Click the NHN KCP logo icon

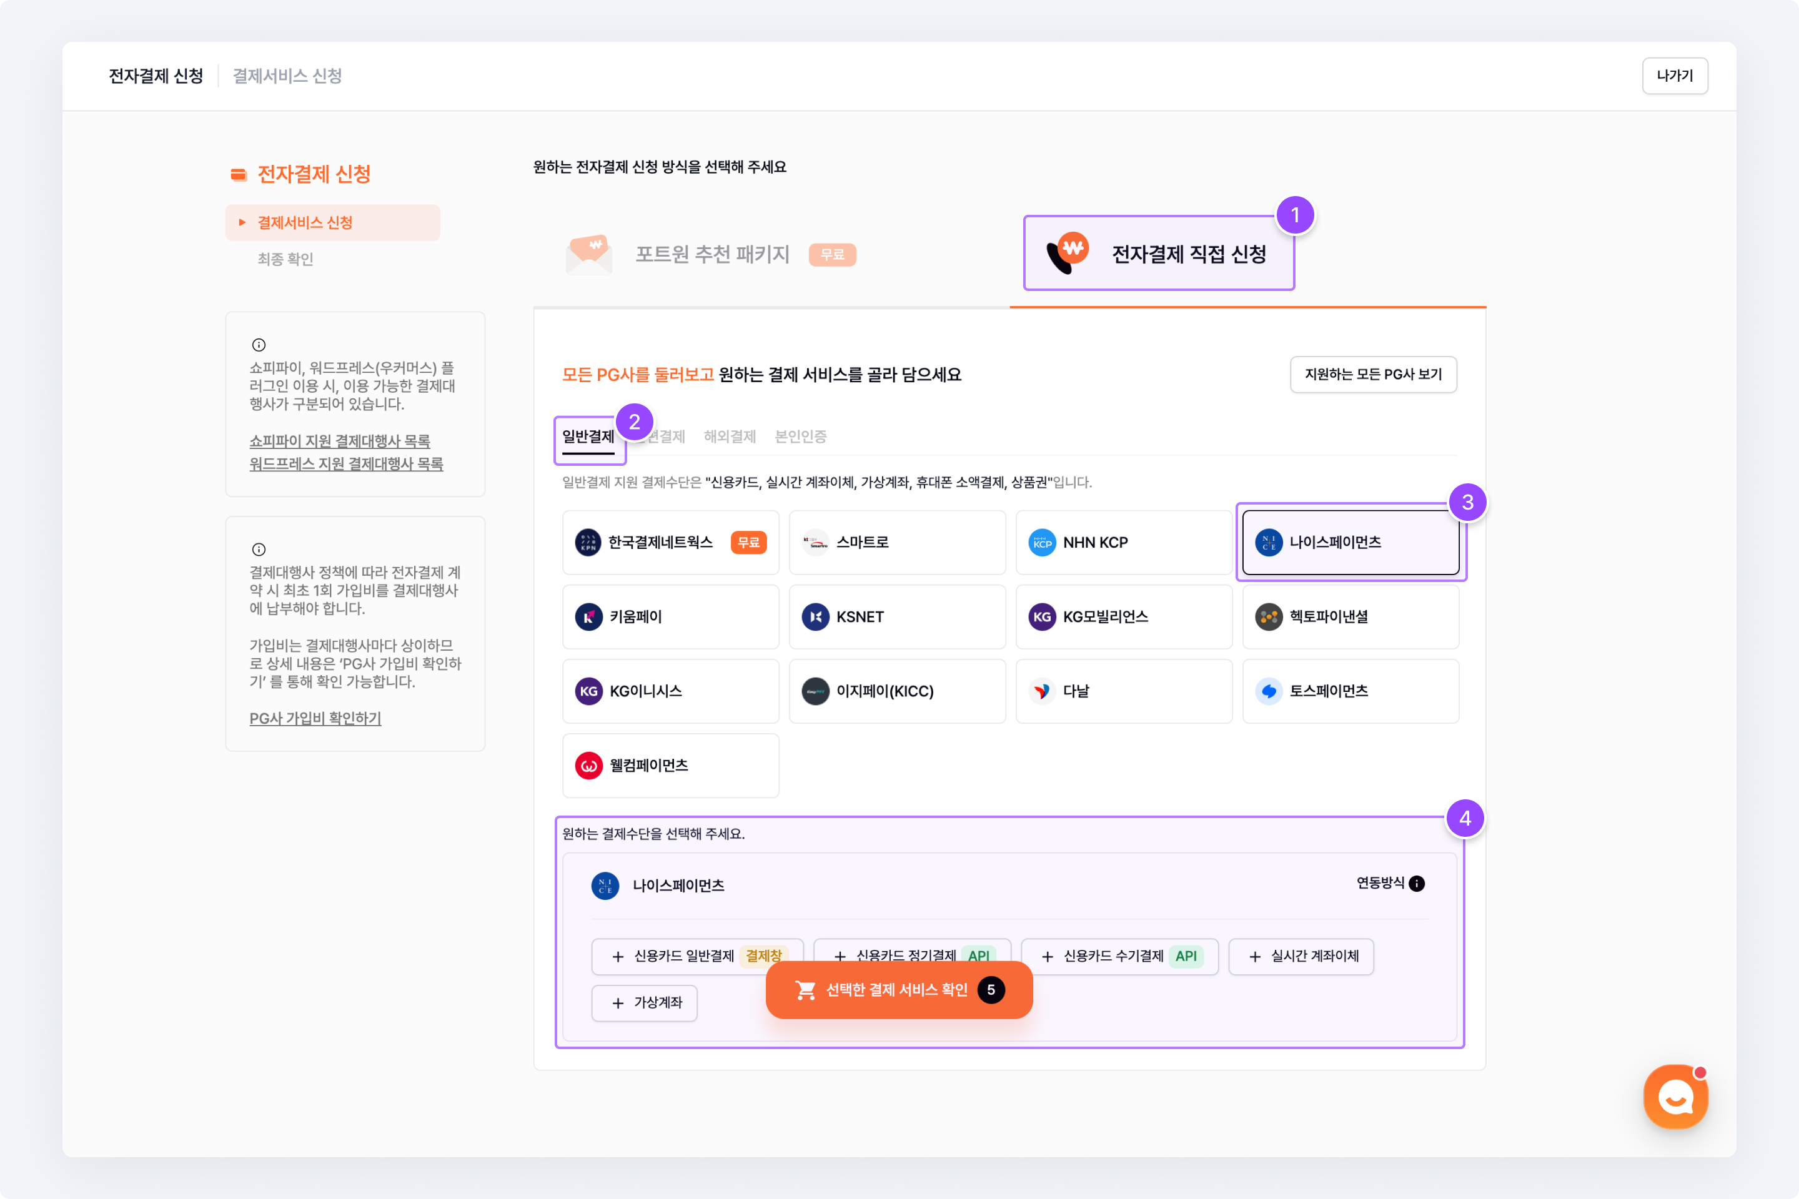pyautogui.click(x=1042, y=542)
